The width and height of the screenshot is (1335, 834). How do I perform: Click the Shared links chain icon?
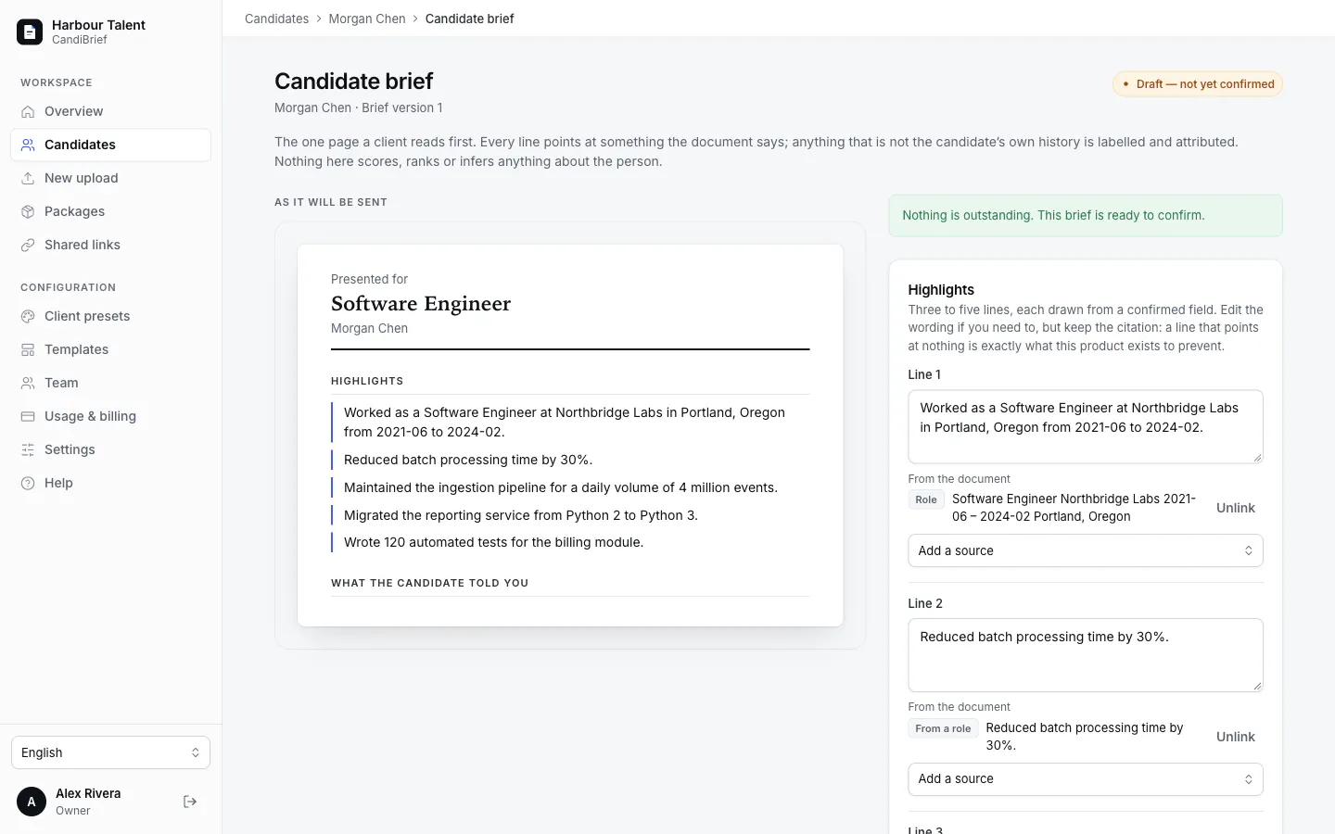pos(28,245)
